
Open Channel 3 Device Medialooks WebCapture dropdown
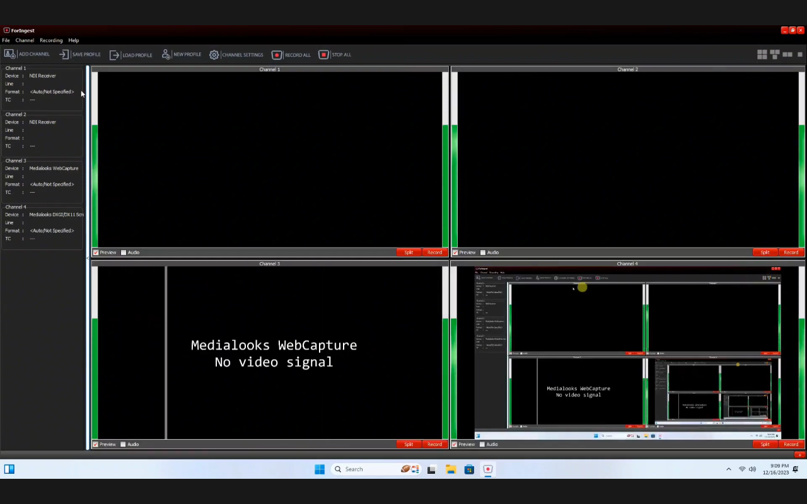click(x=54, y=168)
